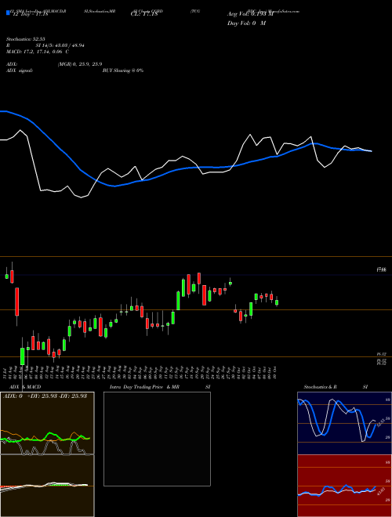Click the 'ADX & MACD' panel title
Viewport: 392px width, 517px height.
point(25,387)
